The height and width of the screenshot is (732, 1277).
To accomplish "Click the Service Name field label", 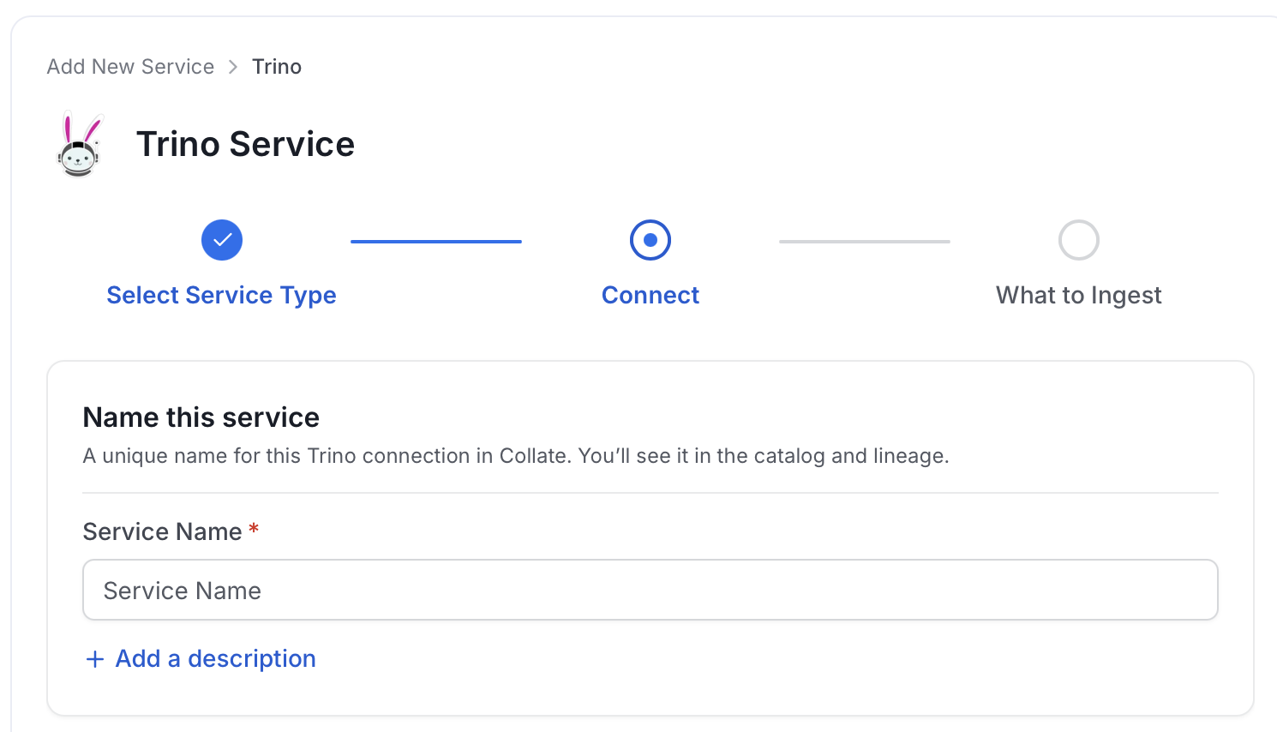I will (163, 531).
